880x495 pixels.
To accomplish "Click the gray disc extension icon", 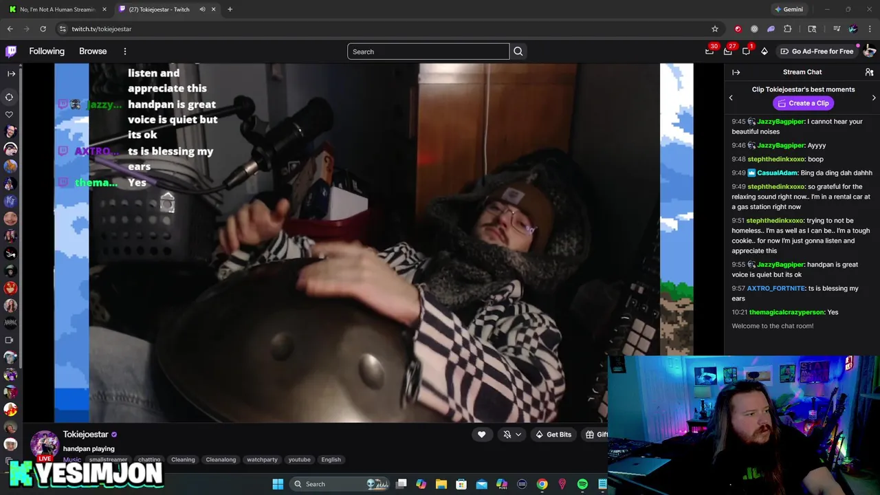I will [x=754, y=29].
